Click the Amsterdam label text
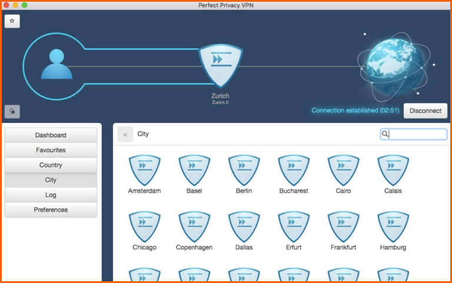Image resolution: width=452 pixels, height=283 pixels. pos(144,191)
